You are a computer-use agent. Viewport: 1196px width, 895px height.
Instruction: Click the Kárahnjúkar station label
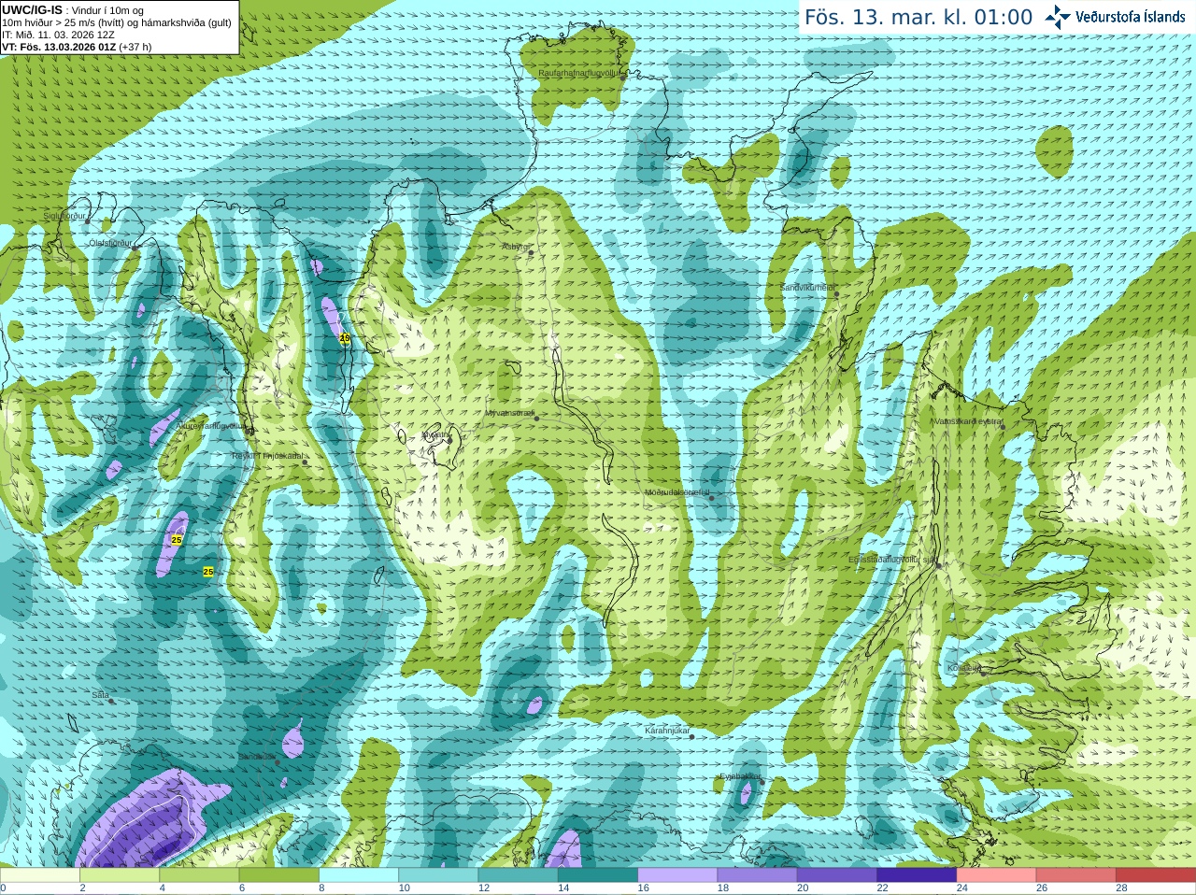click(x=667, y=731)
